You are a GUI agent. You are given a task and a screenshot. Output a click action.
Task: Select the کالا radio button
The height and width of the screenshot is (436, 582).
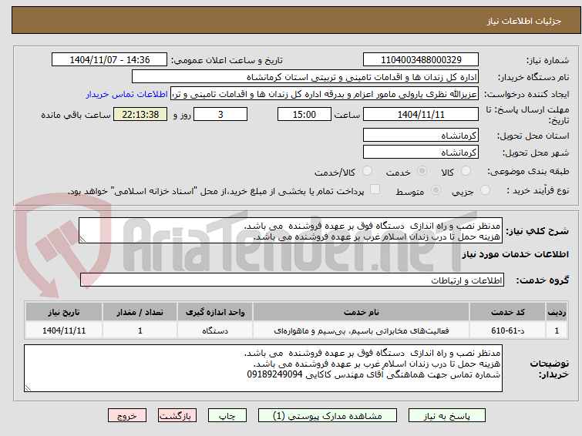tap(466, 171)
